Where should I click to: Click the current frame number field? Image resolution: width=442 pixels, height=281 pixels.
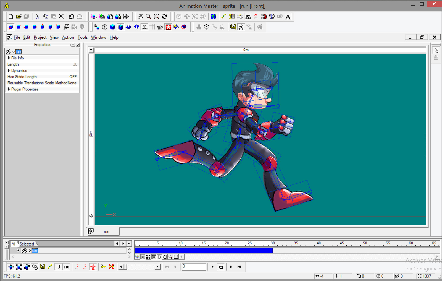pos(194,267)
